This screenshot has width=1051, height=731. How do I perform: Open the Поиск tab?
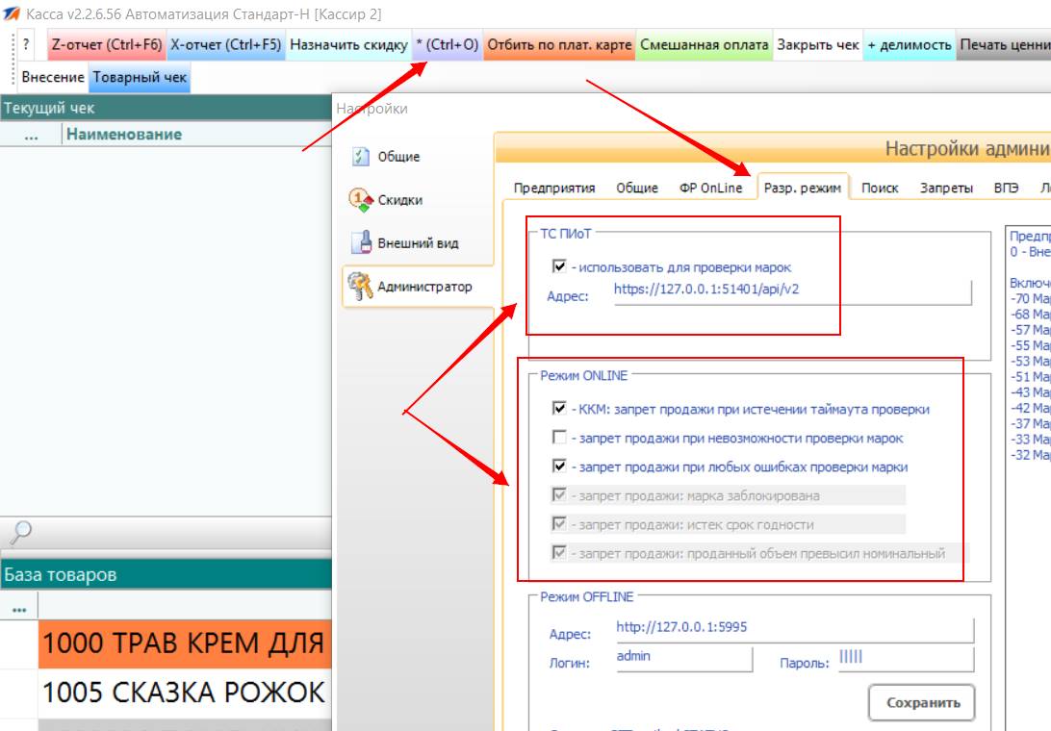point(880,189)
